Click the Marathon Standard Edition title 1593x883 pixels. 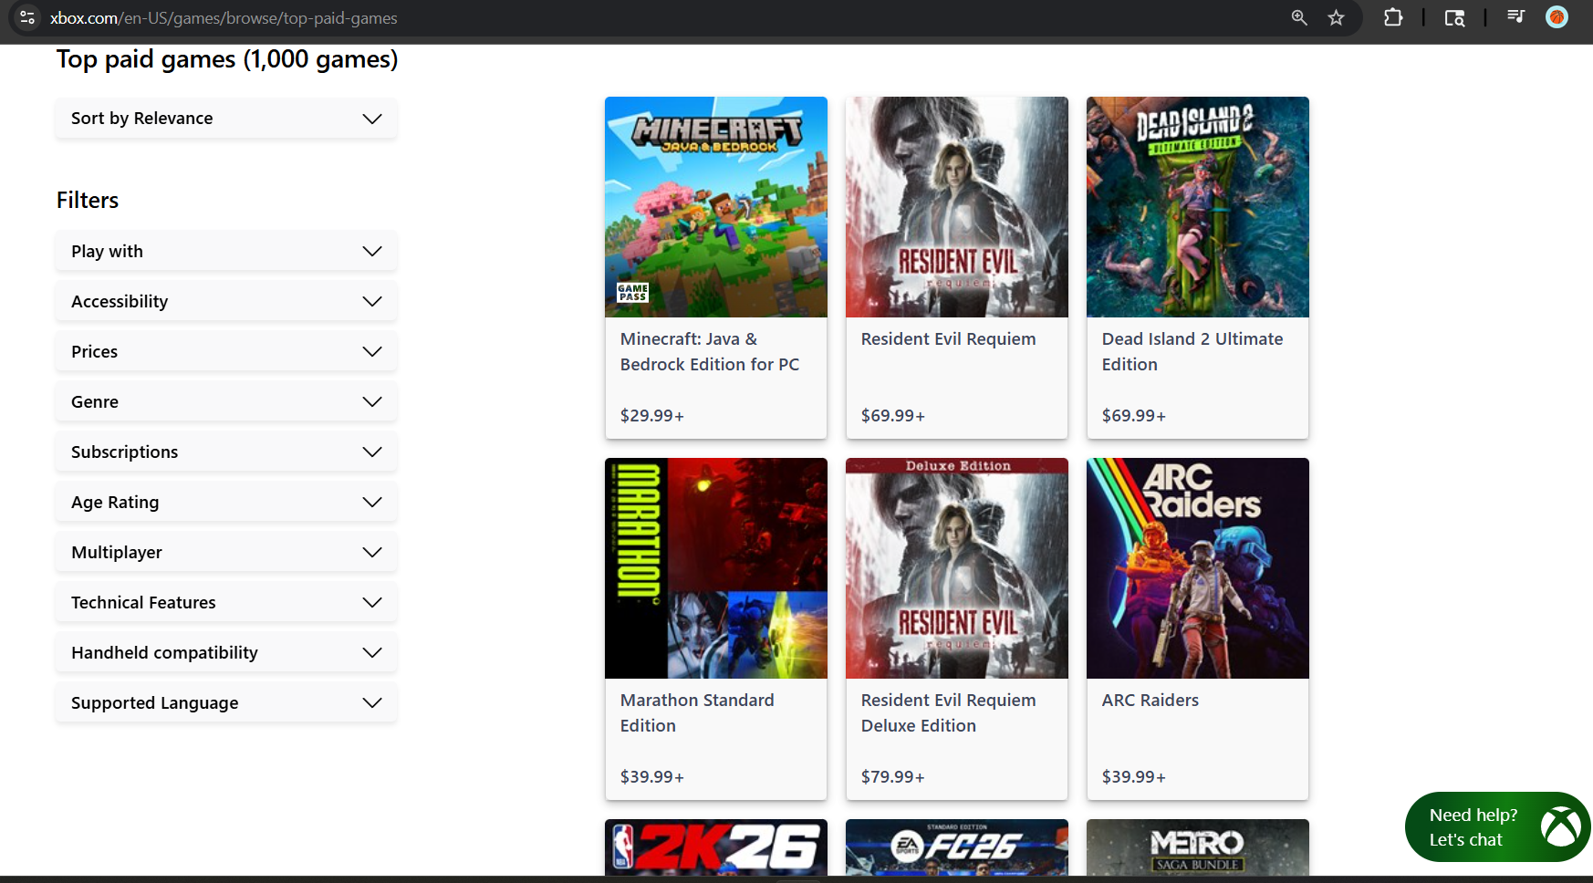point(697,713)
